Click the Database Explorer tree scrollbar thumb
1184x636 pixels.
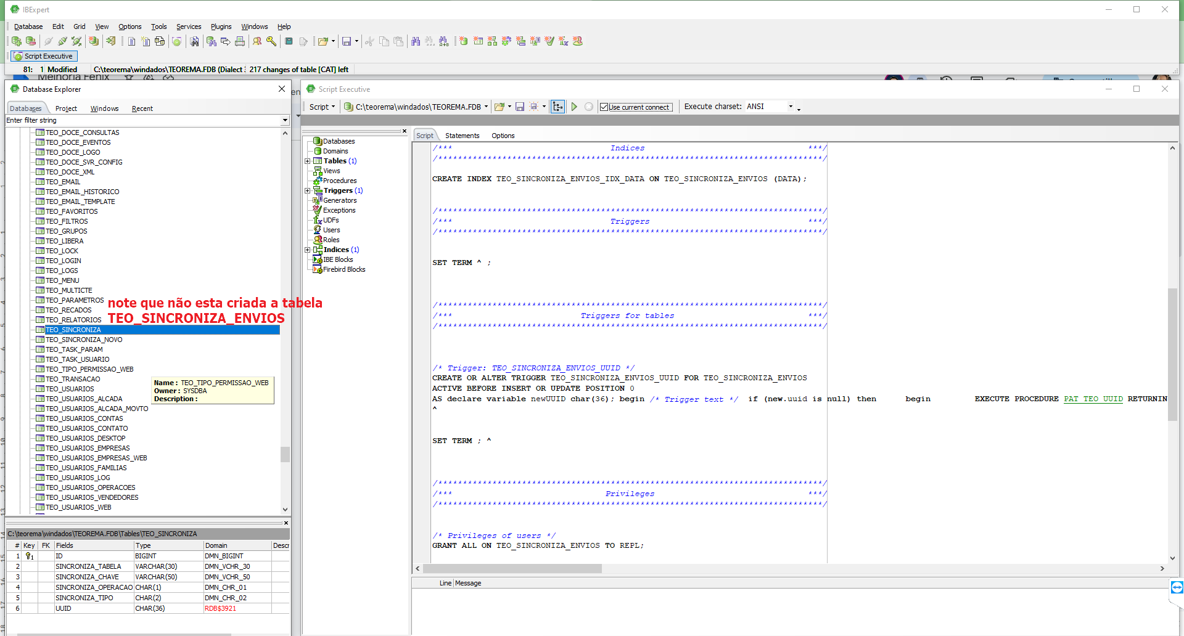(285, 454)
